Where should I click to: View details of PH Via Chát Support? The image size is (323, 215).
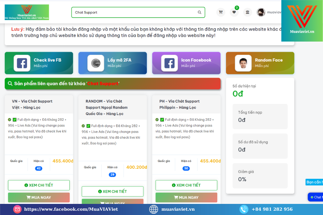(186, 185)
